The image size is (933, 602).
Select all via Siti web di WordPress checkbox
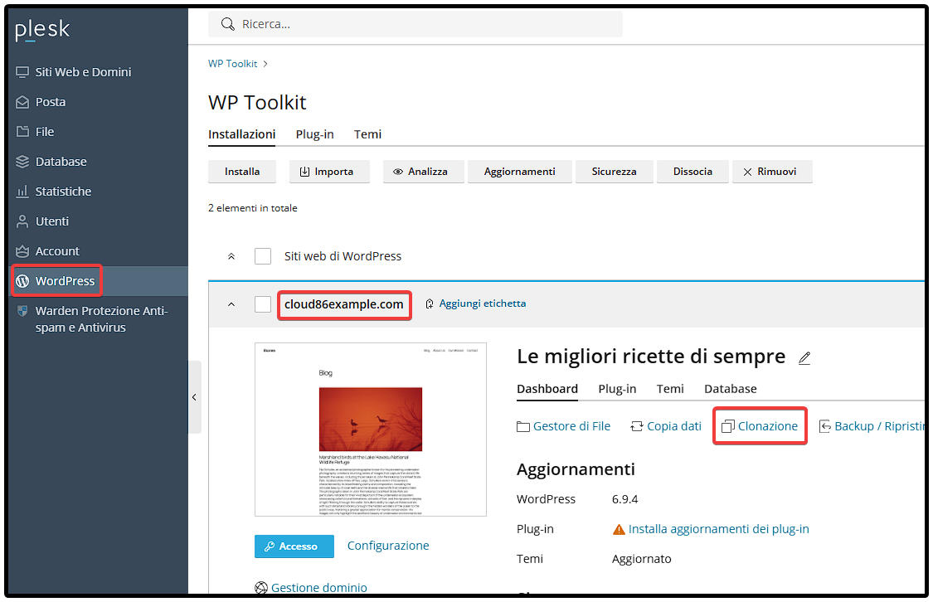coord(263,256)
